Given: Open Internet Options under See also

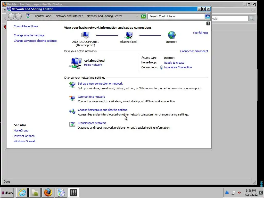Looking at the screenshot, I should coord(24,136).
